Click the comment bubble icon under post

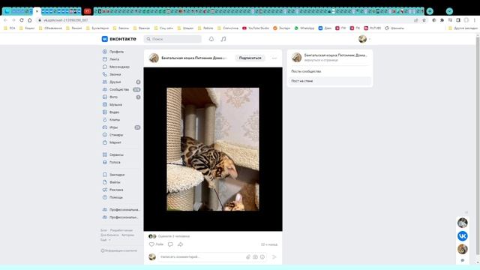click(170, 244)
